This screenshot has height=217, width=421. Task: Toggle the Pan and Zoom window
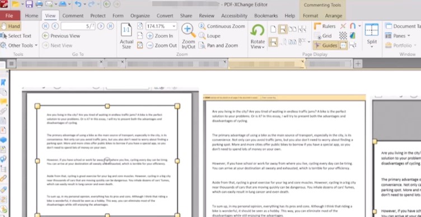[218, 45]
